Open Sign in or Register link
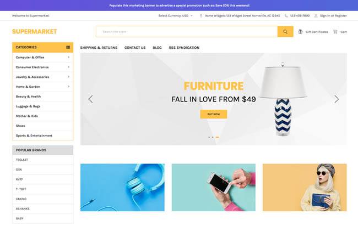 tap(333, 16)
